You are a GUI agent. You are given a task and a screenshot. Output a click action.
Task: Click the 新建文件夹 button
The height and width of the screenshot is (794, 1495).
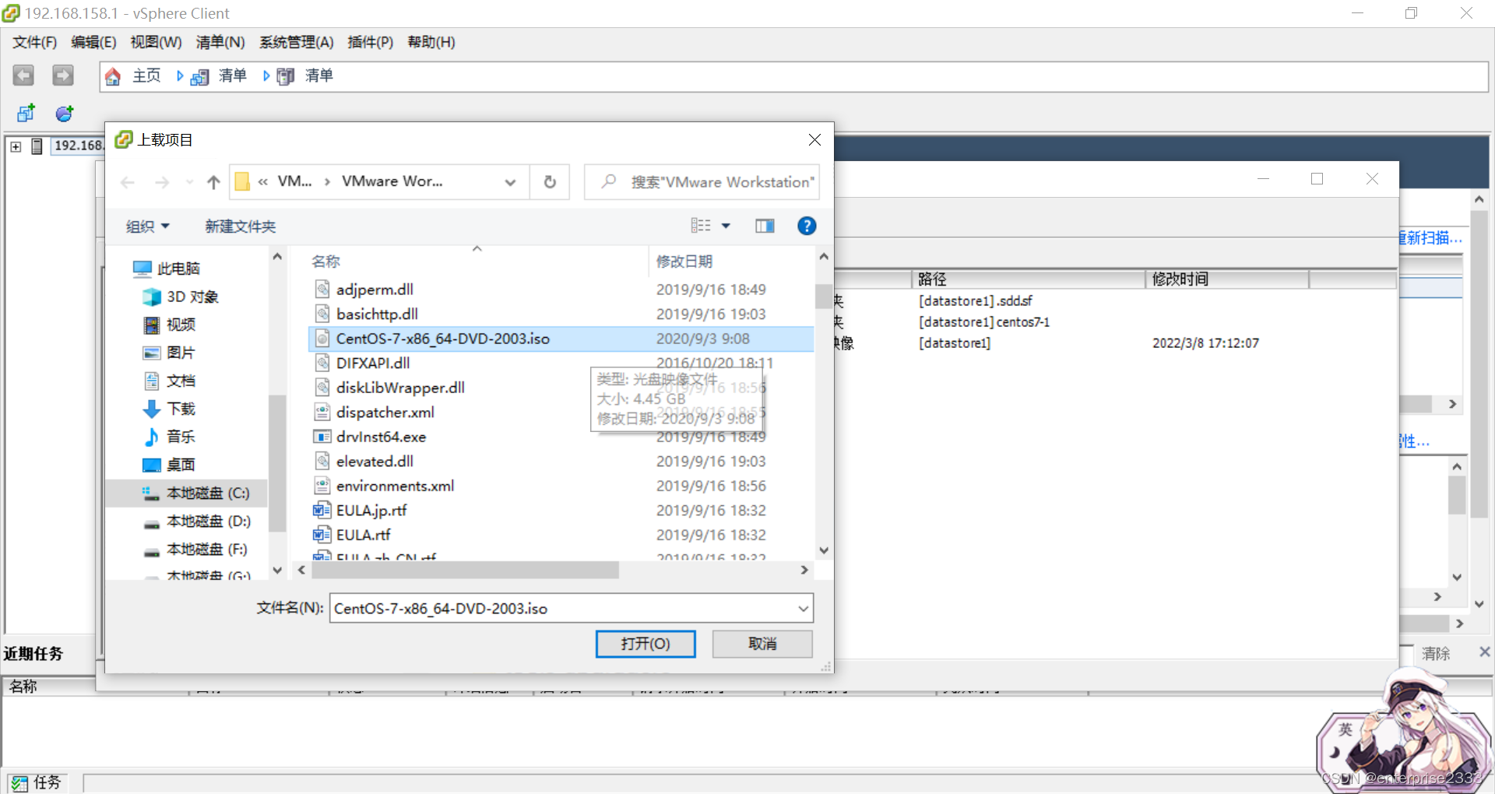[x=241, y=227]
